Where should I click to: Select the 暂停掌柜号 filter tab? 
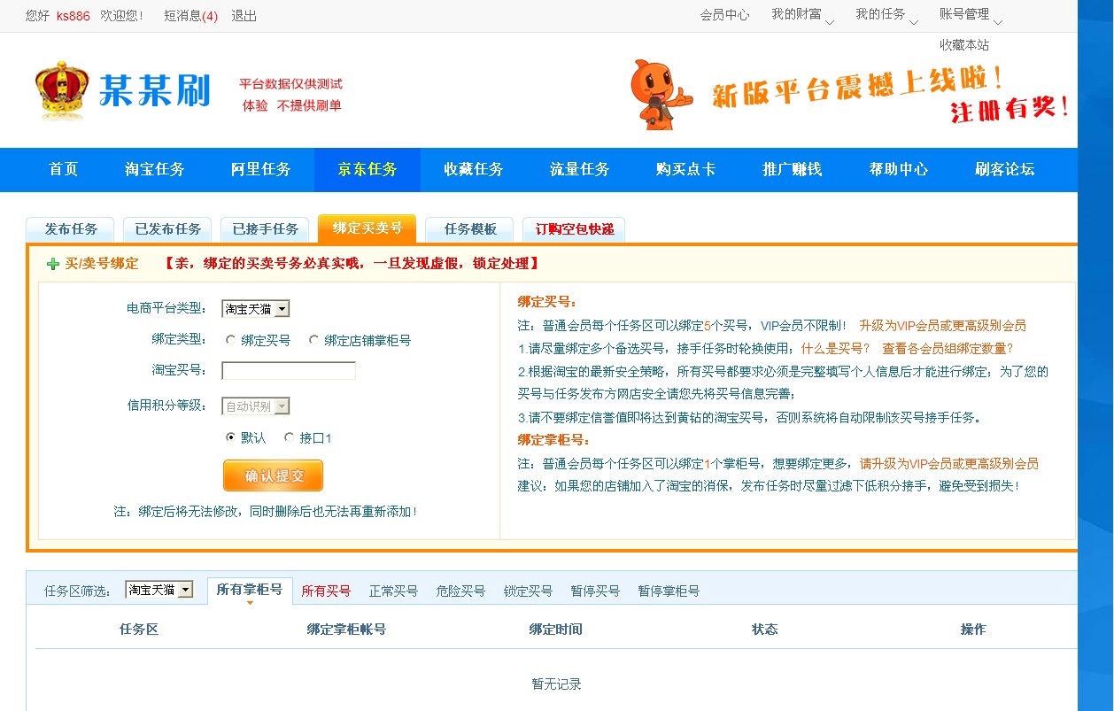point(669,591)
